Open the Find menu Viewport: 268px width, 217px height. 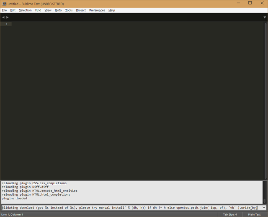tap(38, 10)
